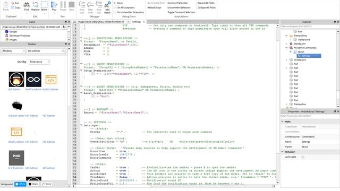The width and height of the screenshot is (340, 191).
Task: Refresh the Game panel place list
Action: pyautogui.click(x=64, y=27)
